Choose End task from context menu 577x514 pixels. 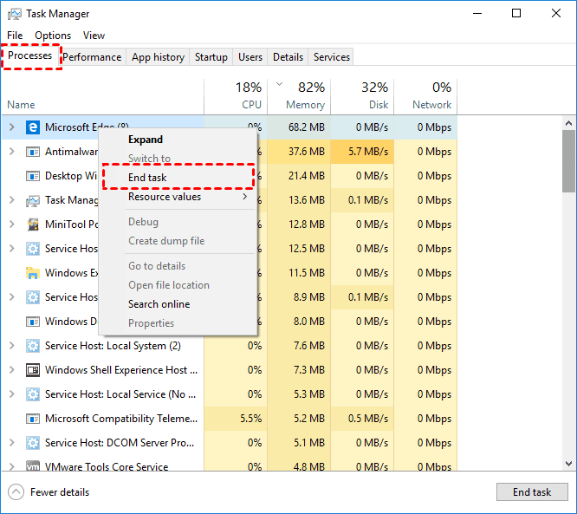point(178,178)
